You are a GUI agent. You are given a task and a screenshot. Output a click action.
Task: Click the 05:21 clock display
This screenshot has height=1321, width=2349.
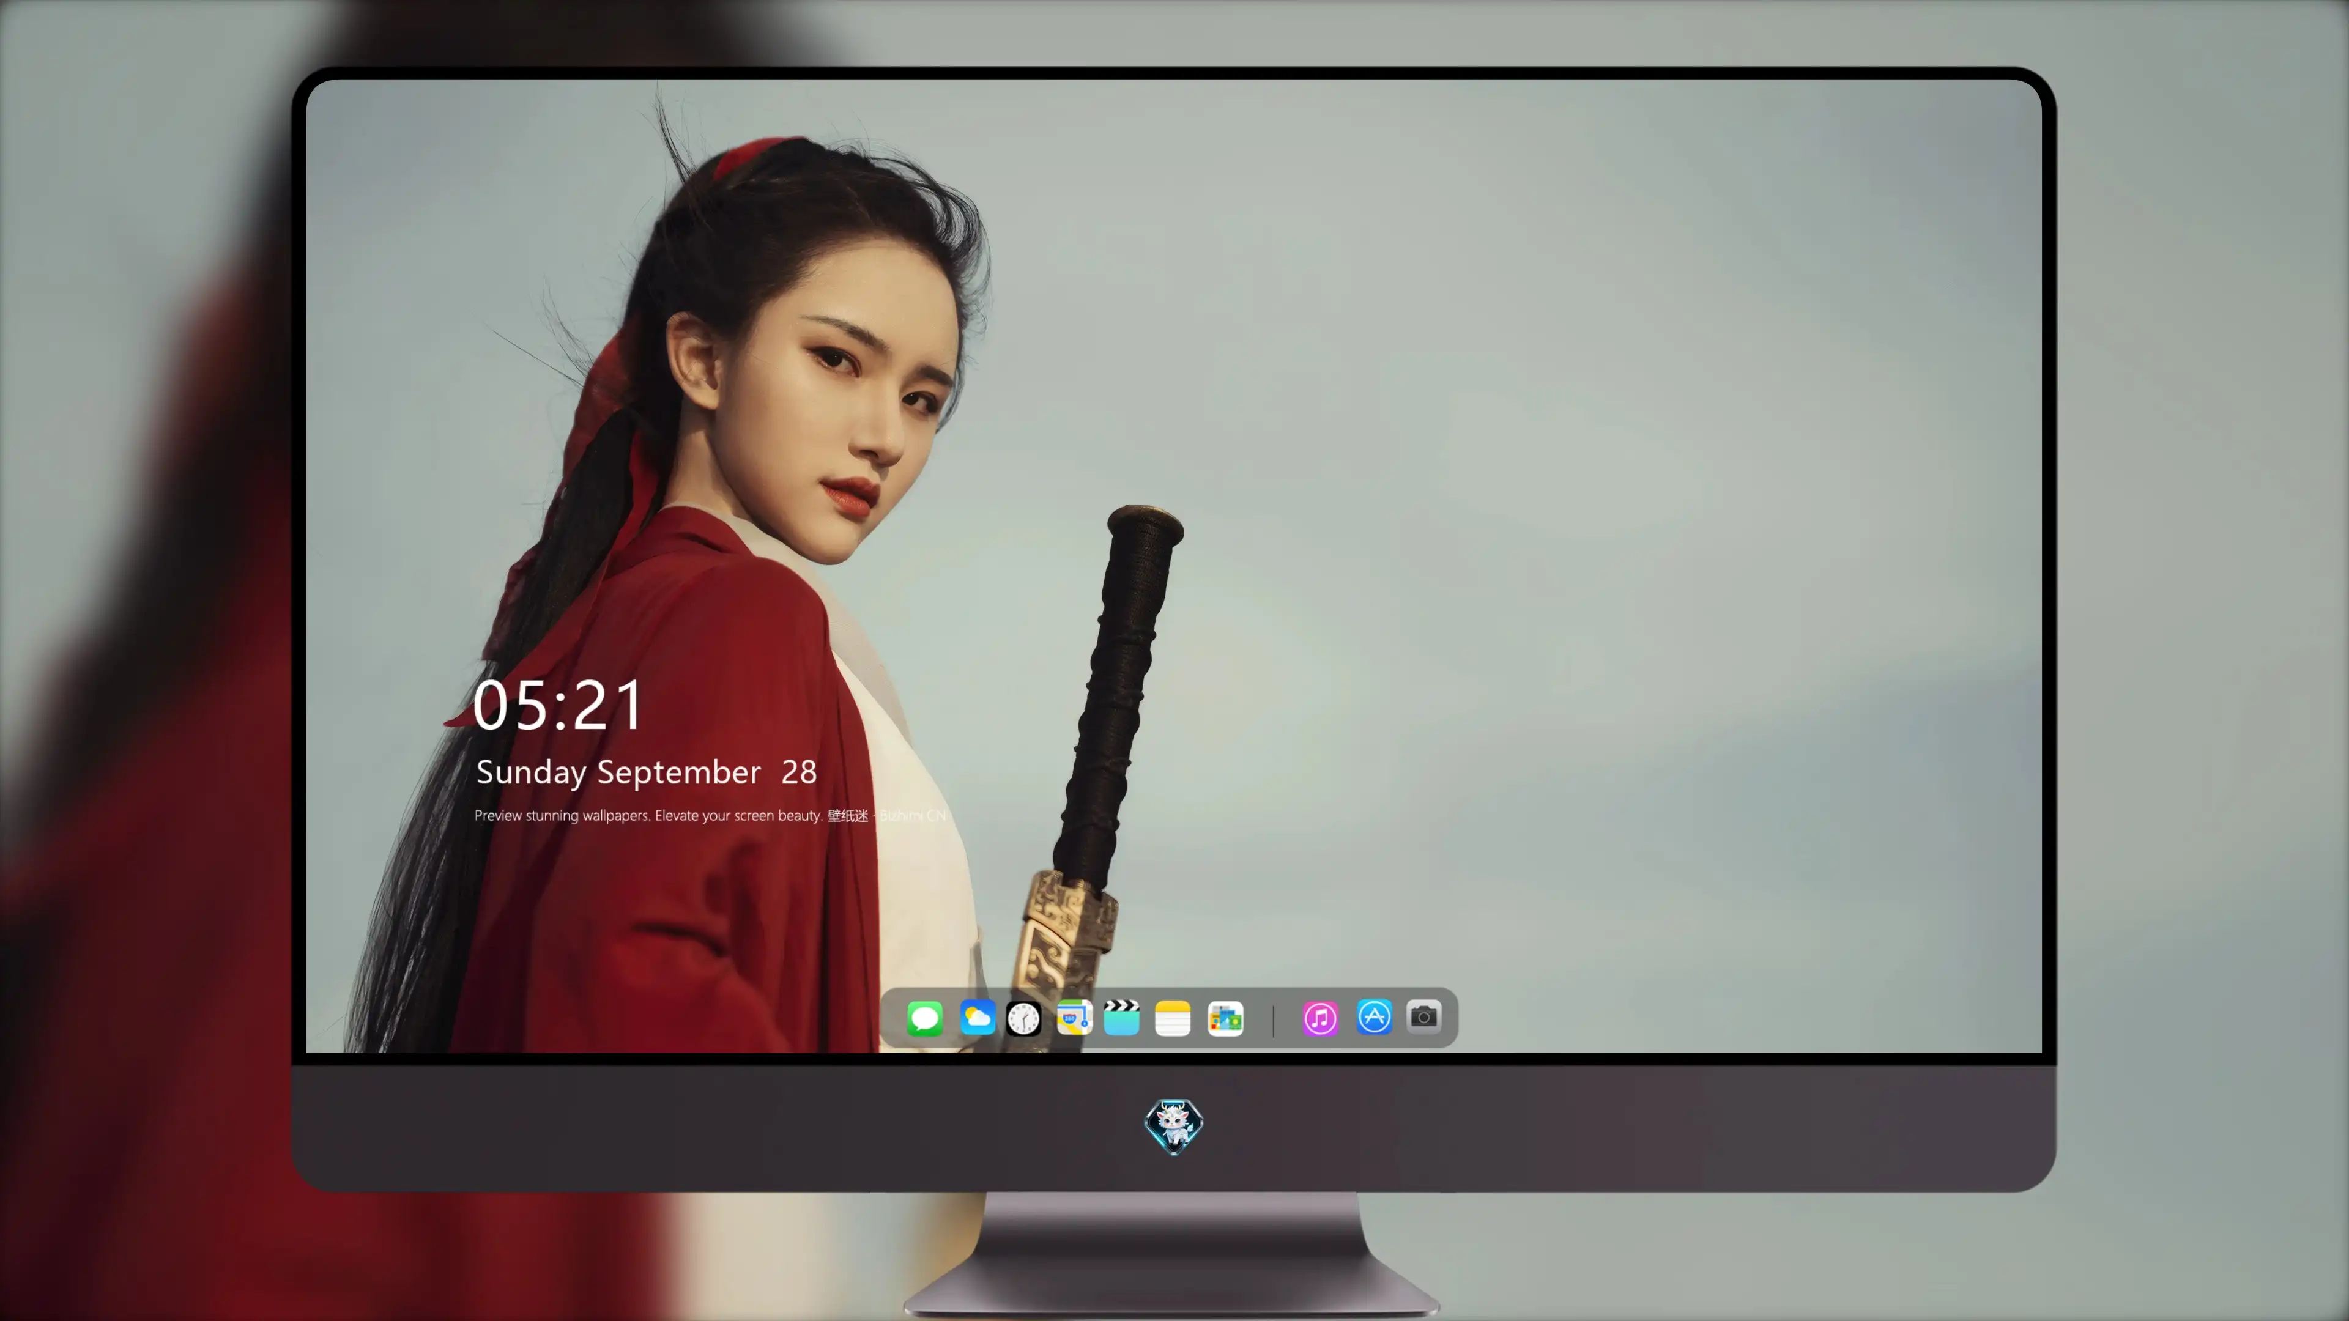[x=558, y=706]
